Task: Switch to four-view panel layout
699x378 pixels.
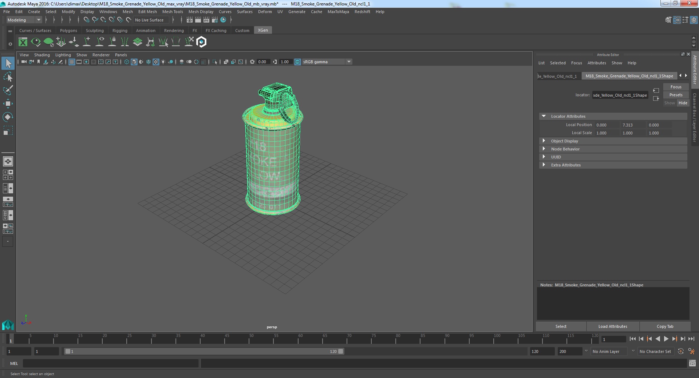Action: [x=8, y=175]
